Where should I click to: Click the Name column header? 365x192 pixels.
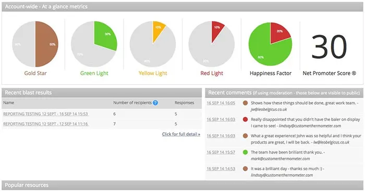pos(9,103)
